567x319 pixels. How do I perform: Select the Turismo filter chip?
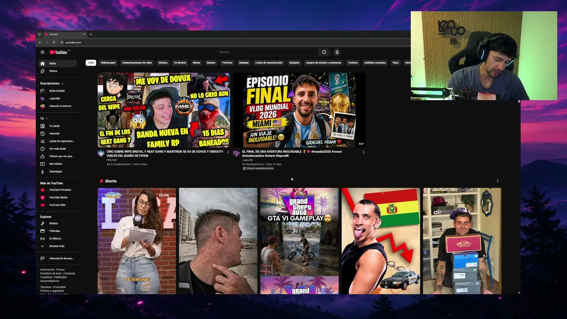click(x=353, y=62)
